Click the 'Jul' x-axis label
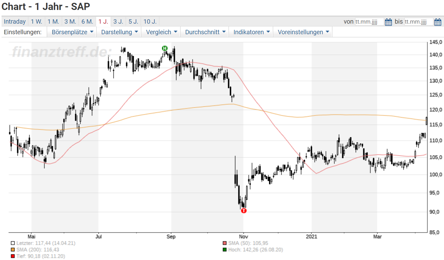The height and width of the screenshot is (260, 444). coord(98,237)
